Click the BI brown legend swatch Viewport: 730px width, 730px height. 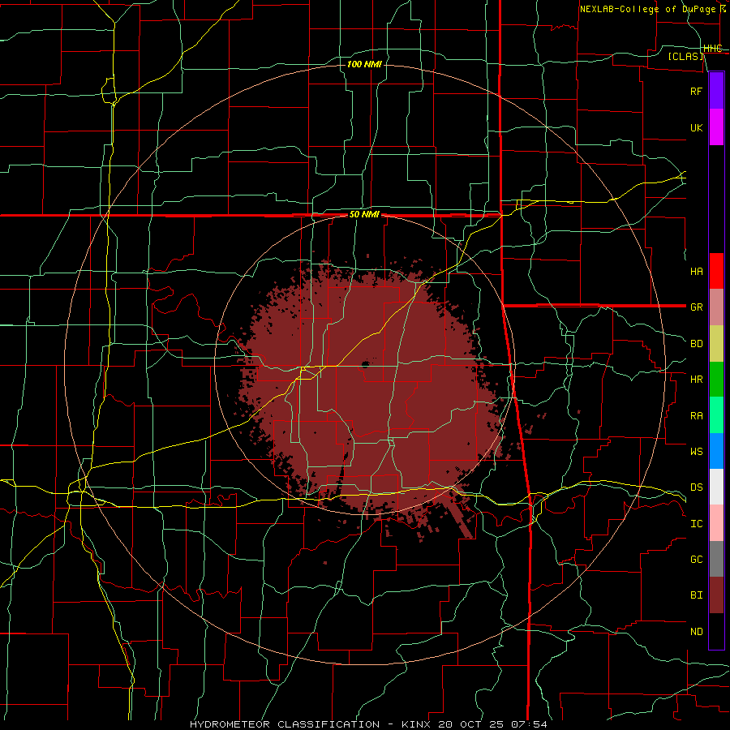click(716, 595)
